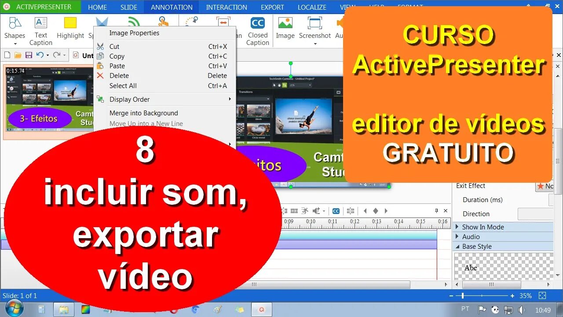Click the green rotation handle above the image
563x317 pixels.
coord(291,63)
